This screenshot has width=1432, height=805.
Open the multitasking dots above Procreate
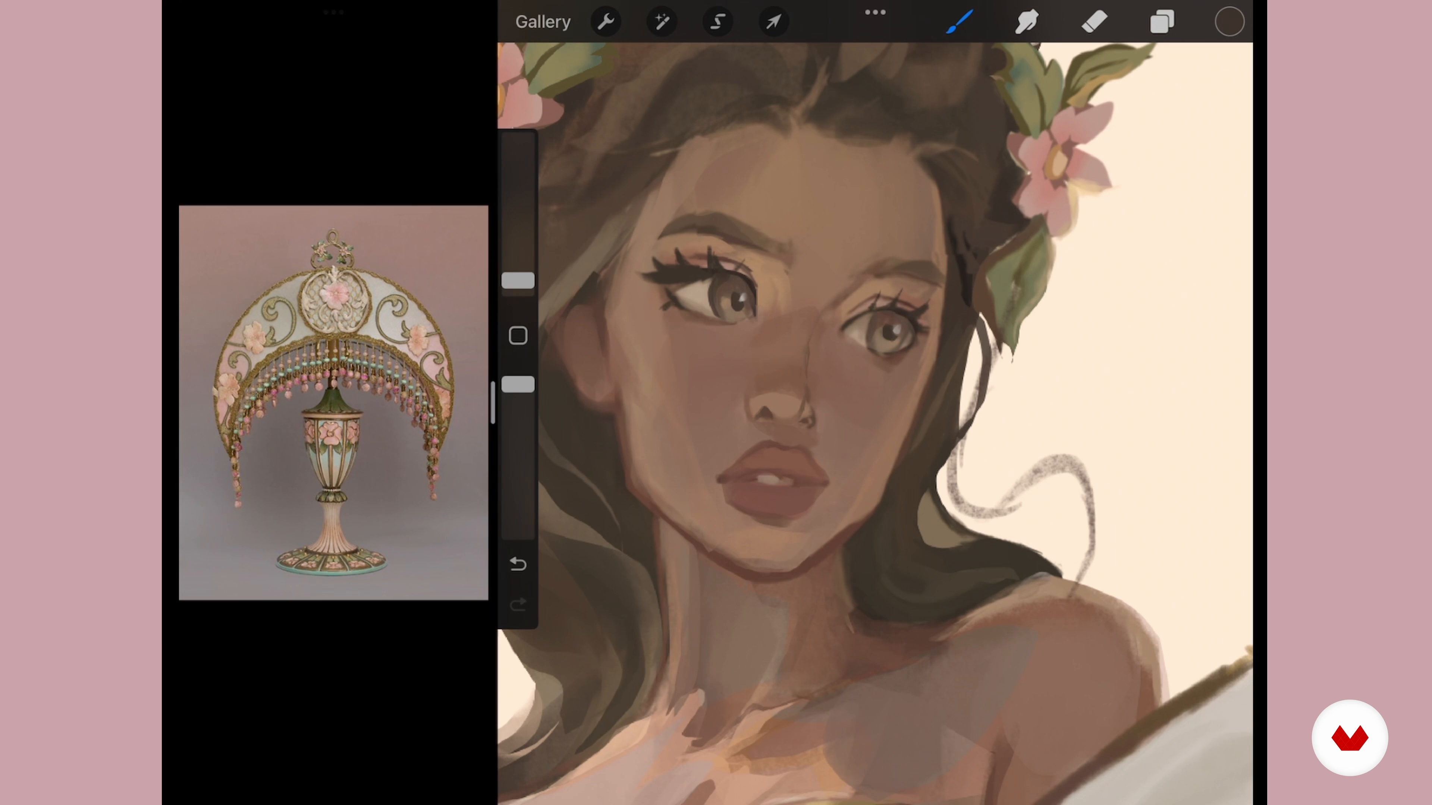875,12
